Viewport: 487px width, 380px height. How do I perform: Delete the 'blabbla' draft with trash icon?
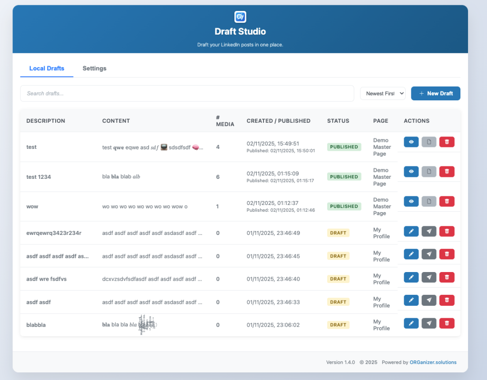tap(447, 323)
